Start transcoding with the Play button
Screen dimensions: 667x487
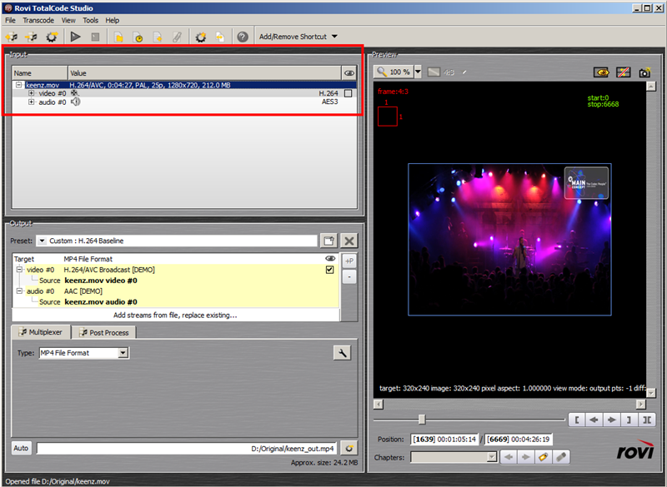coord(76,37)
